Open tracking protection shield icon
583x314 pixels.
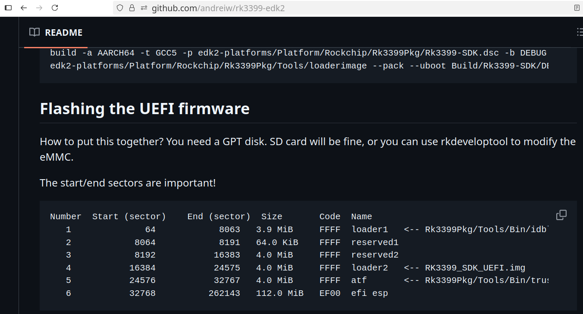pyautogui.click(x=120, y=8)
